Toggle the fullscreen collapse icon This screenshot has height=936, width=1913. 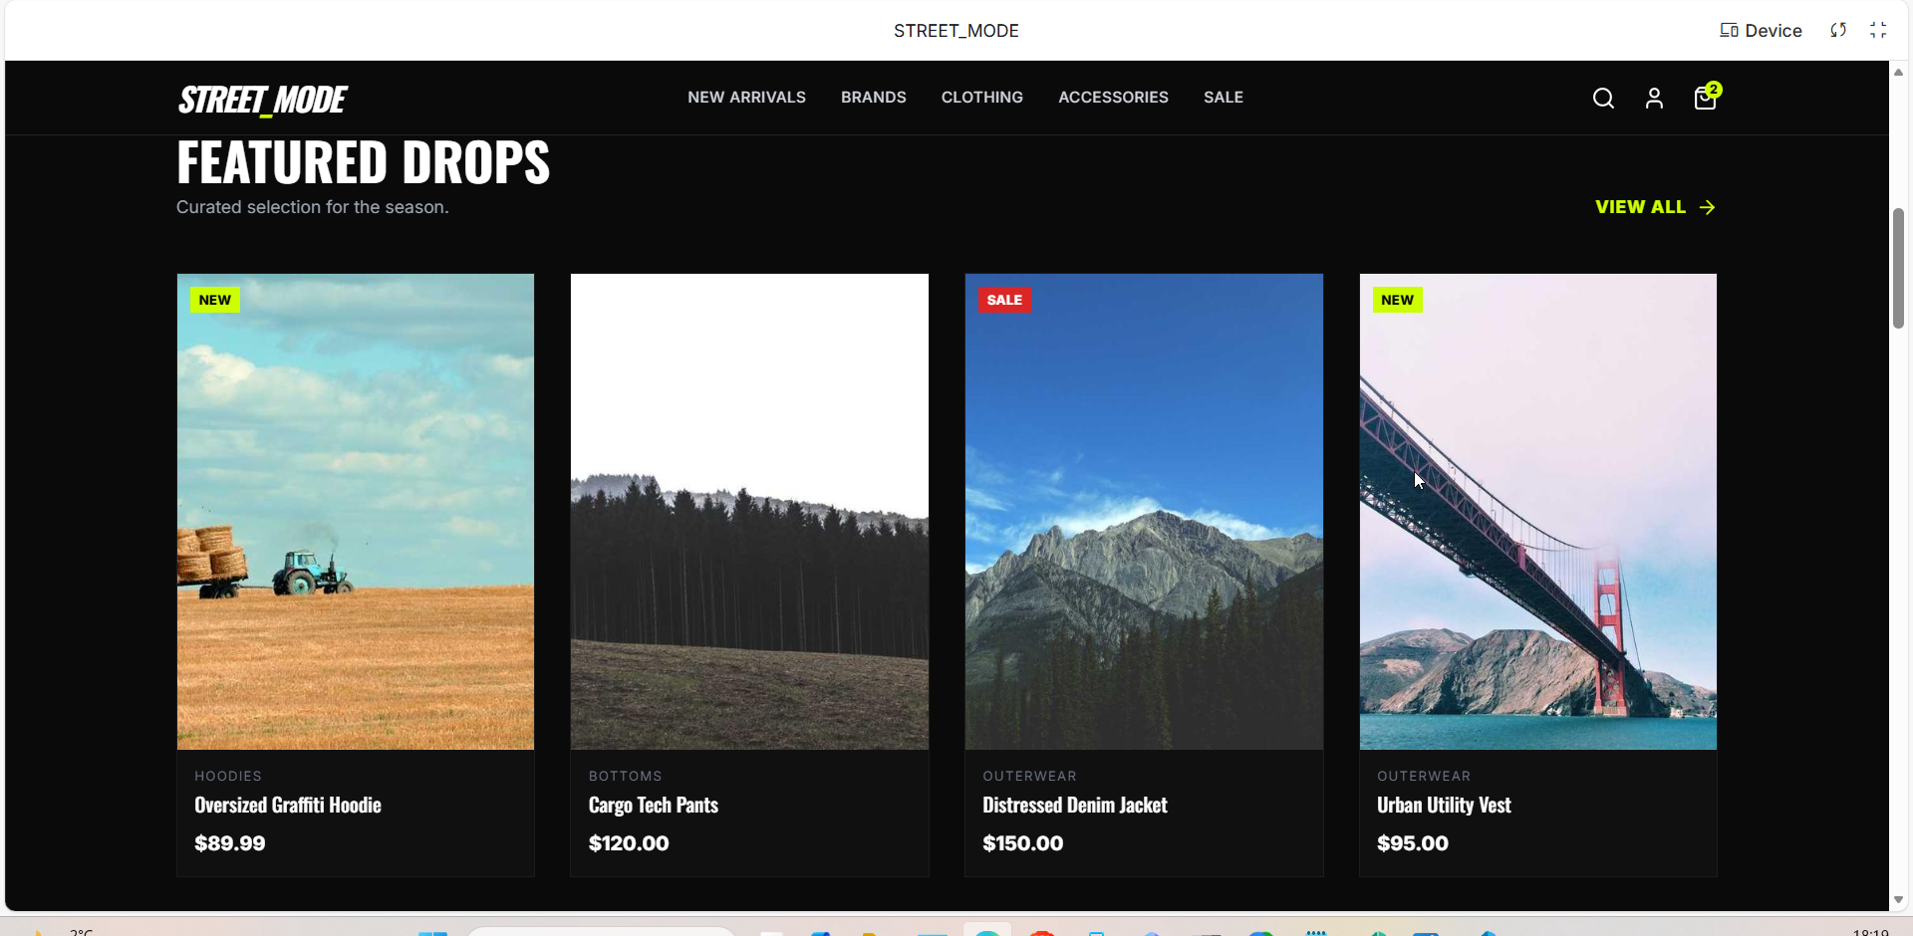(x=1878, y=30)
